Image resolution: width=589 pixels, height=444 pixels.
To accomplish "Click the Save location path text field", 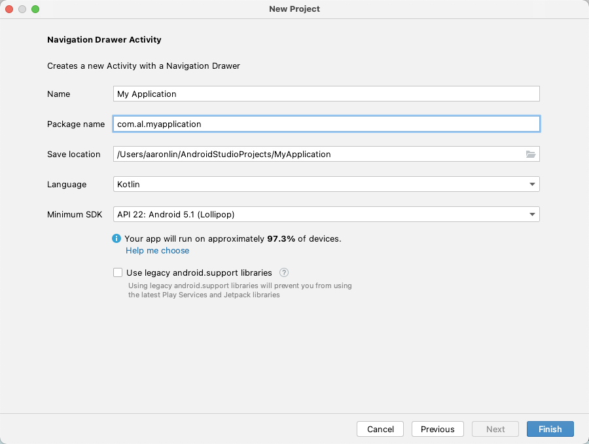I will point(319,154).
